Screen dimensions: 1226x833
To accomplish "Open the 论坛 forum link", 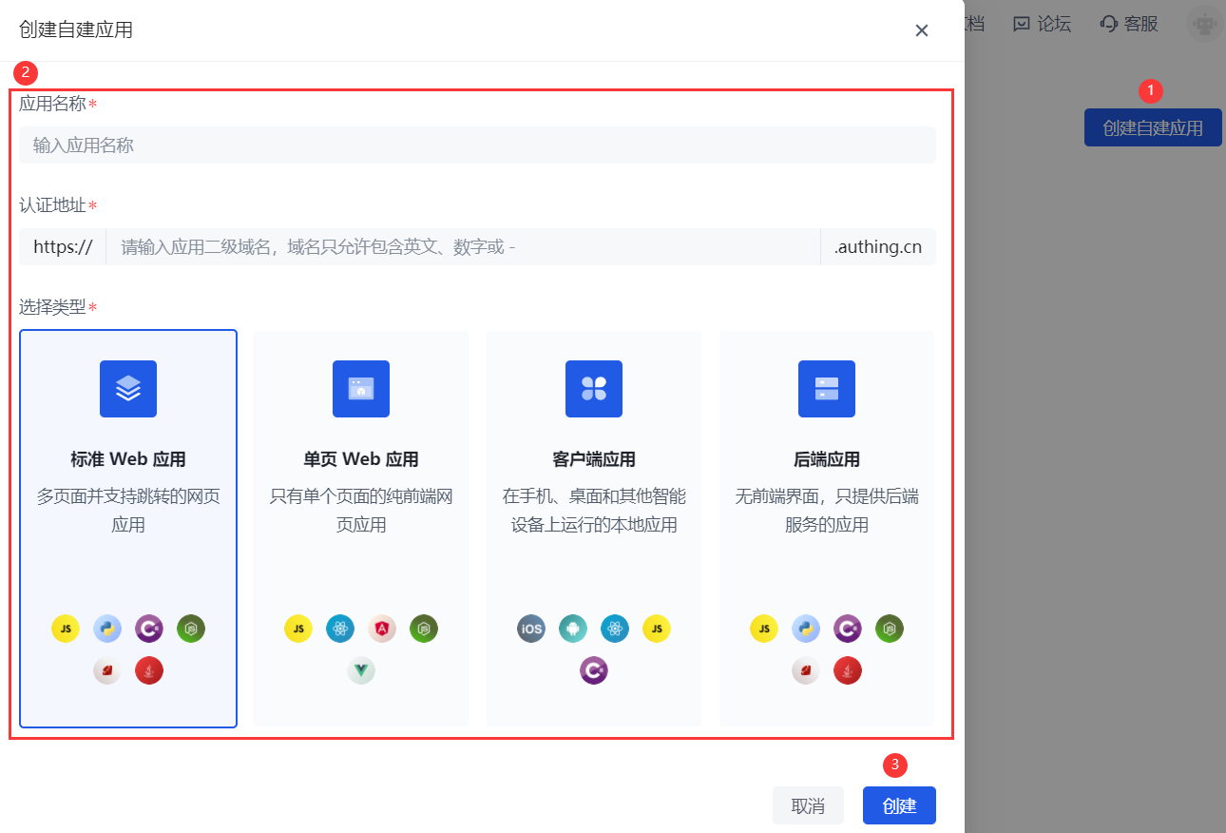I will coord(1043,24).
